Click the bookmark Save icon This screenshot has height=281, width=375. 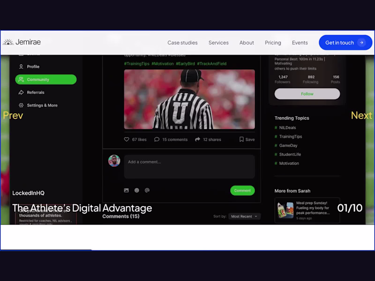241,139
